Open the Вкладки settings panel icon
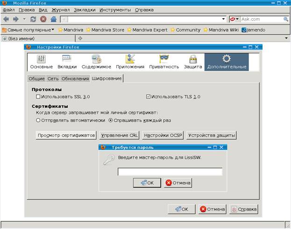Screen dimensions: 291x229 (67, 59)
